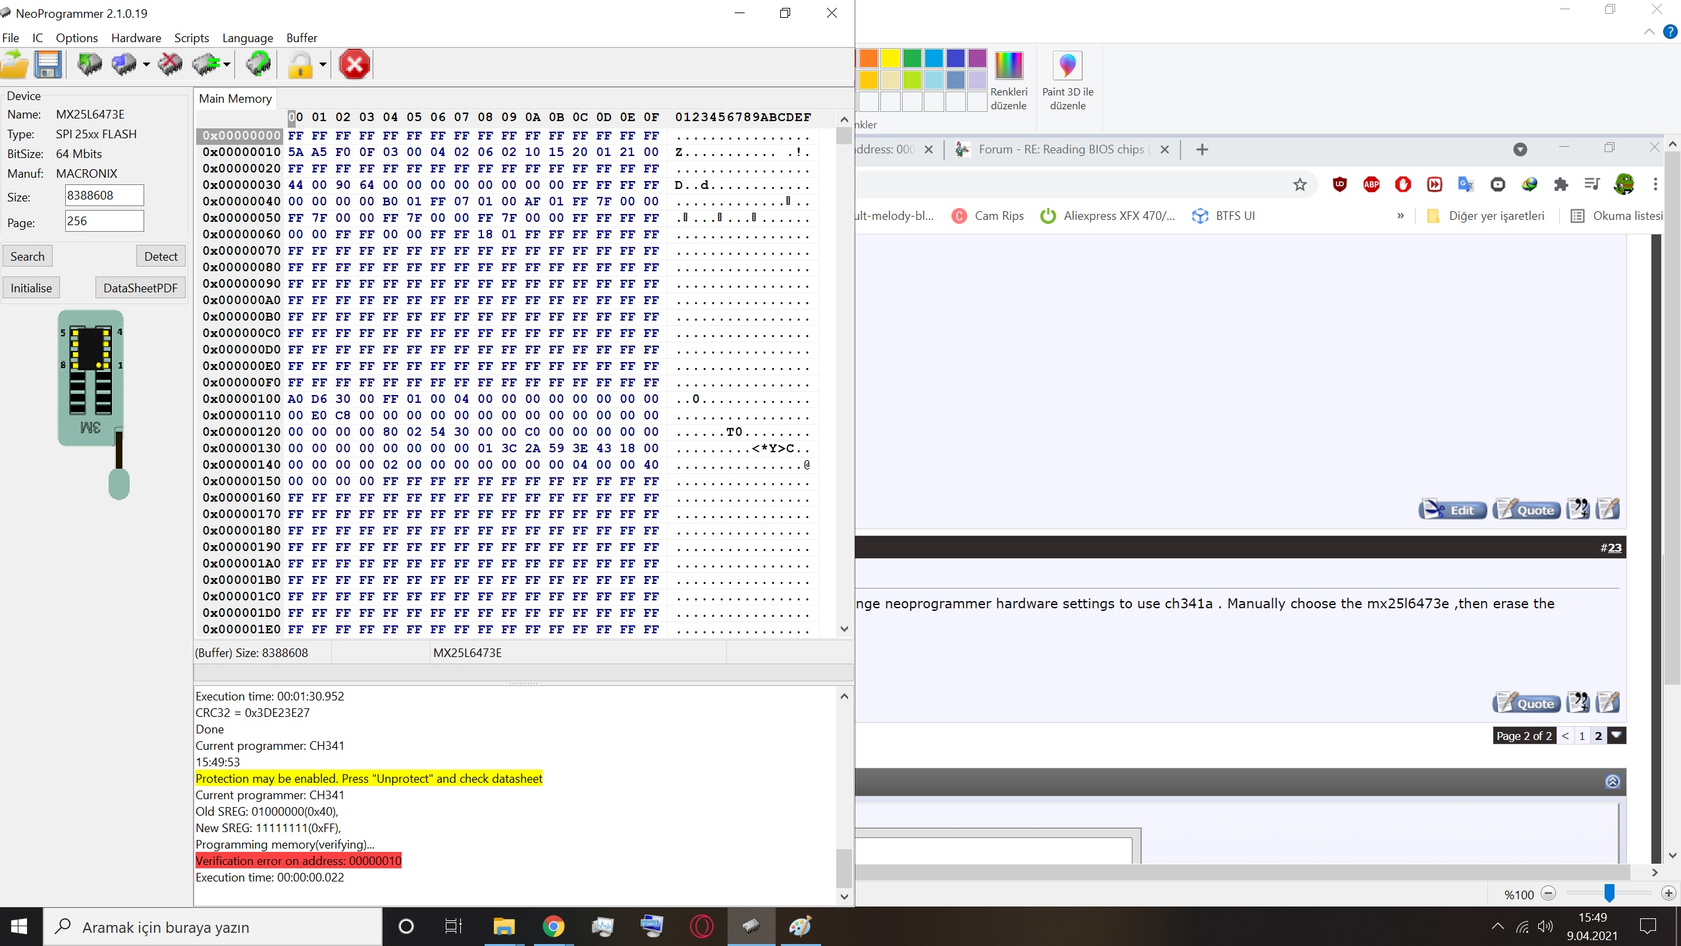Select the Main Memory tab
1681x946 pixels.
pos(235,99)
